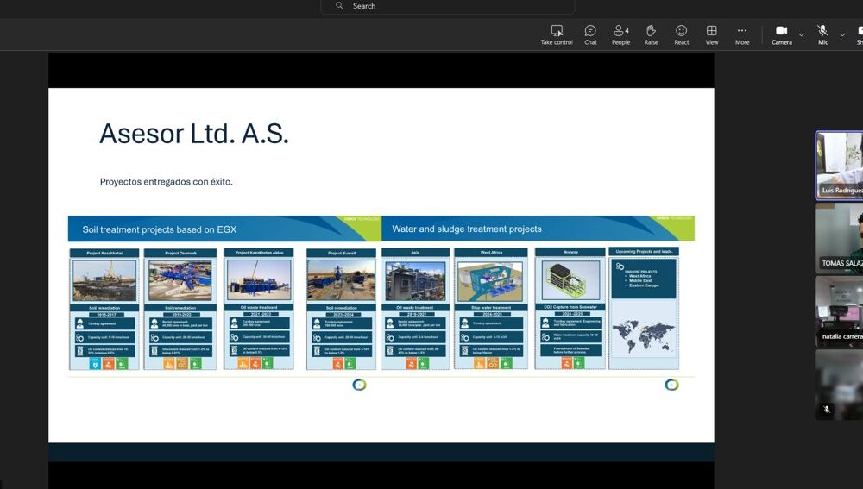
Task: Click the Norway project card image
Action: [x=570, y=280]
